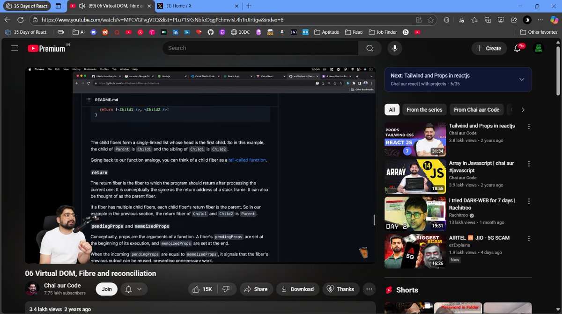
Task: Open options for DARK-WEB Rachitroo video
Action: pos(529,201)
